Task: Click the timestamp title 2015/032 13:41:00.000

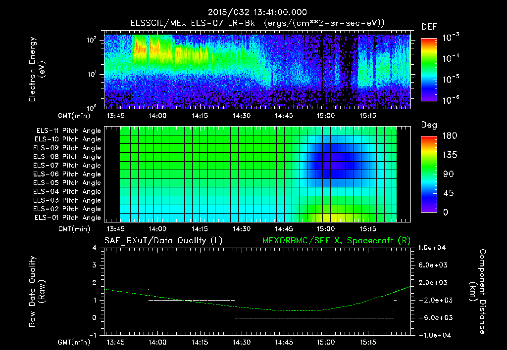Action: coord(257,12)
